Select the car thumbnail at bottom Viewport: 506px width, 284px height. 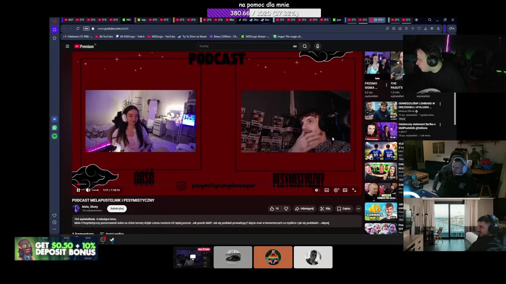pyautogui.click(x=233, y=257)
